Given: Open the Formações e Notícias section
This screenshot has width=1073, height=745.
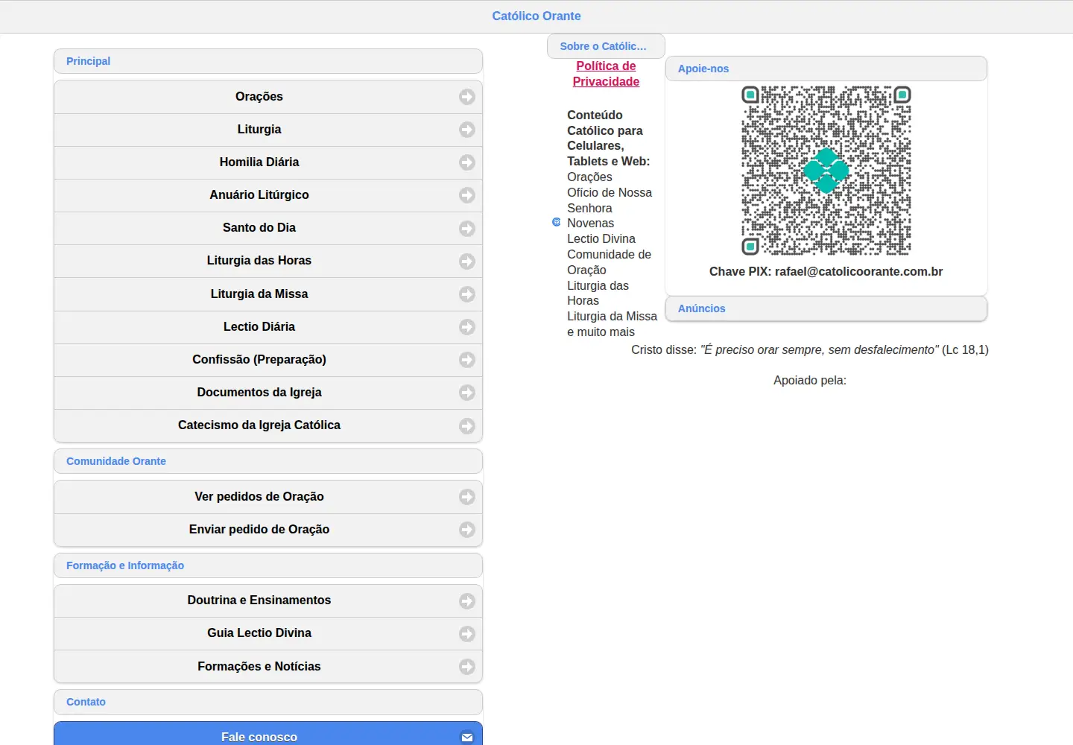Looking at the screenshot, I should tap(268, 666).
